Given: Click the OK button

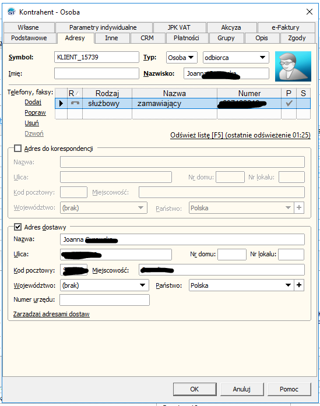Looking at the screenshot, I should coord(195,389).
